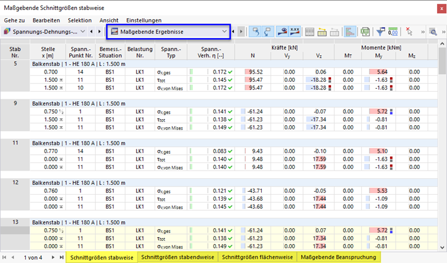
Task: Go to previous table page at bottom
Action: 12,257
